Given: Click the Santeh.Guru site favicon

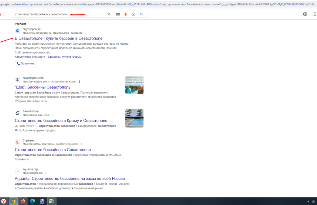Looking at the screenshot, I should (18, 113).
